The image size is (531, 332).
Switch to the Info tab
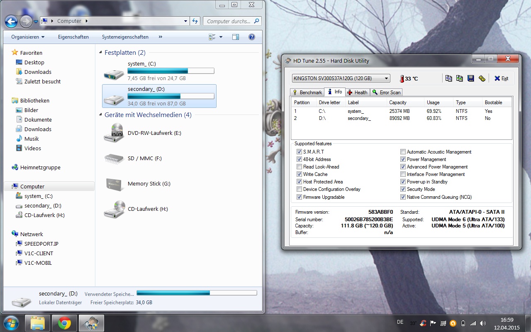(x=334, y=92)
